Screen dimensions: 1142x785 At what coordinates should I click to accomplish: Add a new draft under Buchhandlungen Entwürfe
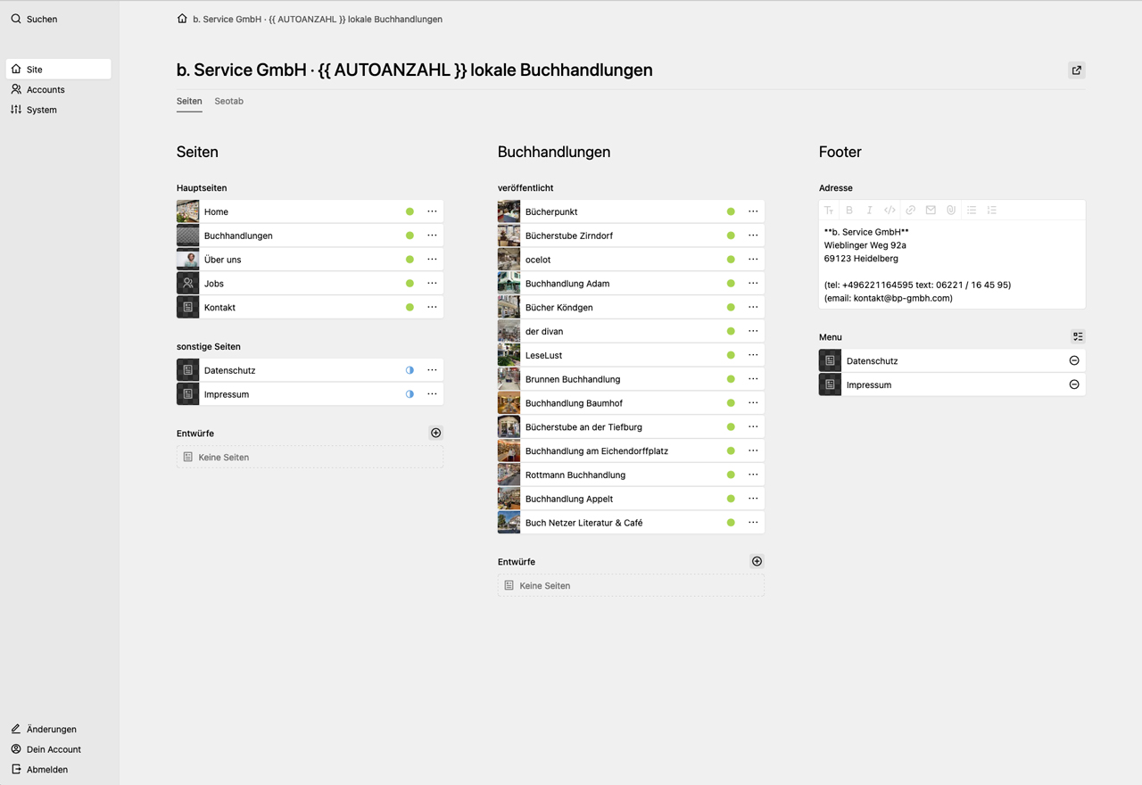[757, 561]
